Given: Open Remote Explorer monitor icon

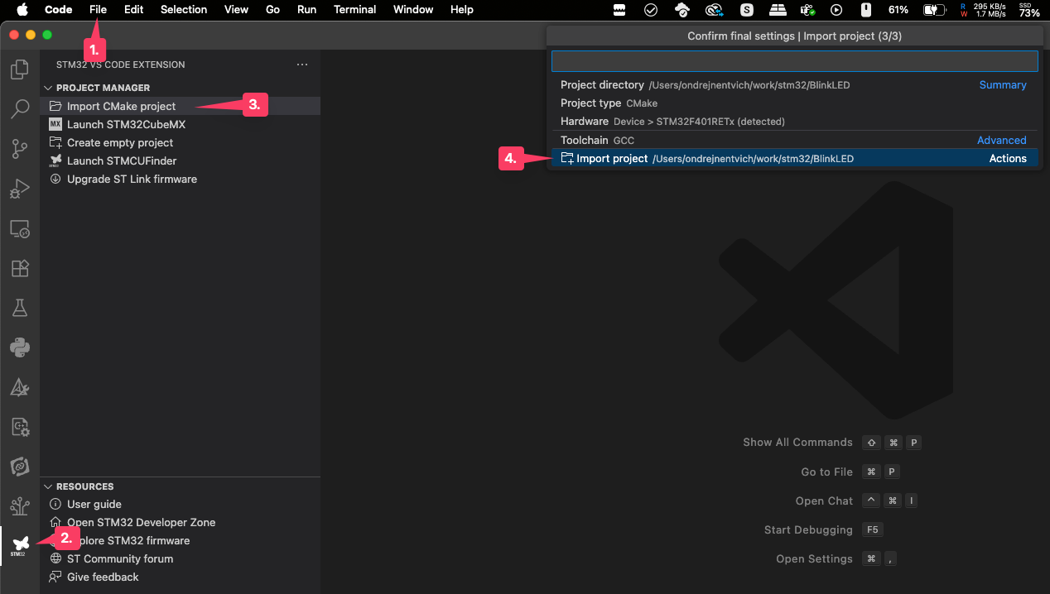Looking at the screenshot, I should 19,229.
